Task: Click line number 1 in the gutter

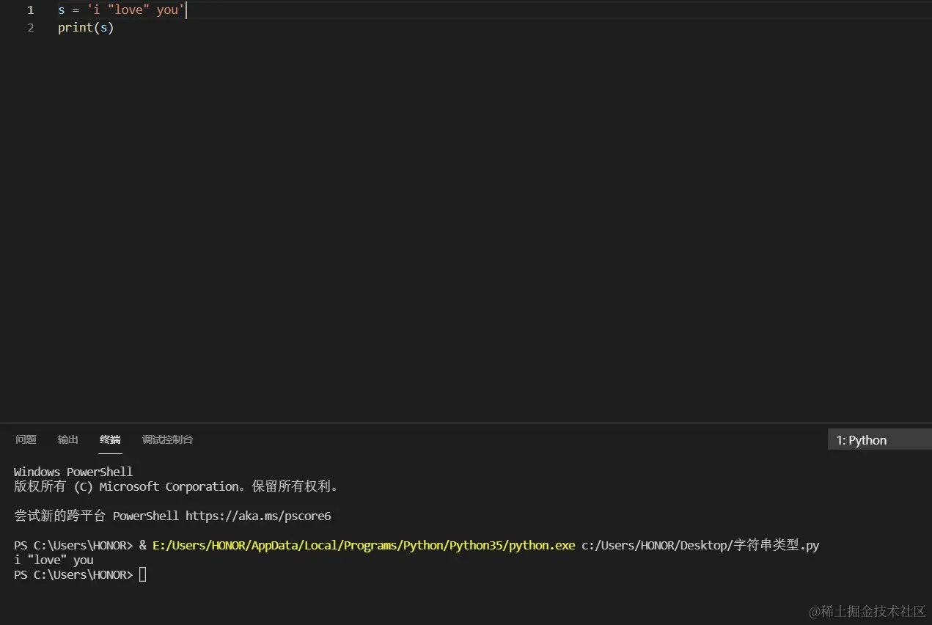Action: click(30, 10)
